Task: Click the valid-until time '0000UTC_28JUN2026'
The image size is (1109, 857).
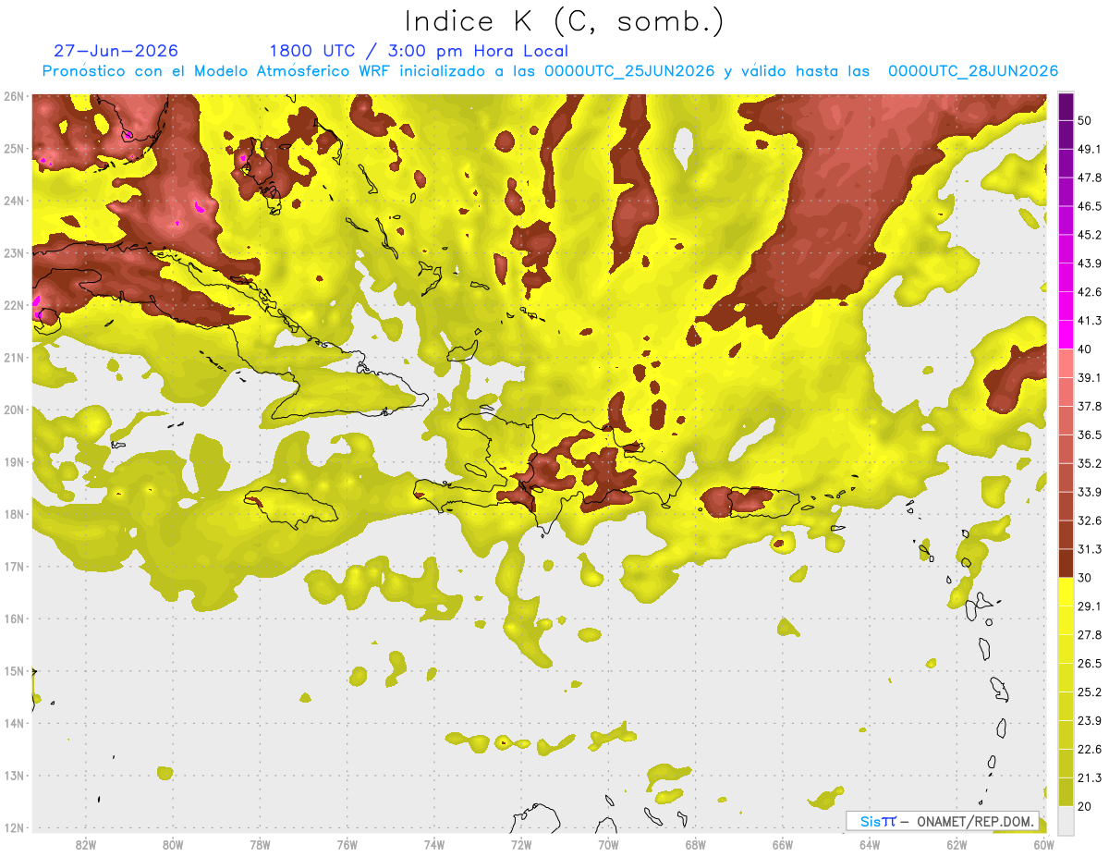Action: coord(973,71)
